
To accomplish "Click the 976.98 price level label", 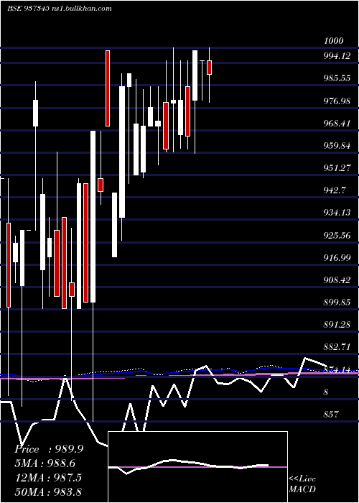I will tap(337, 101).
